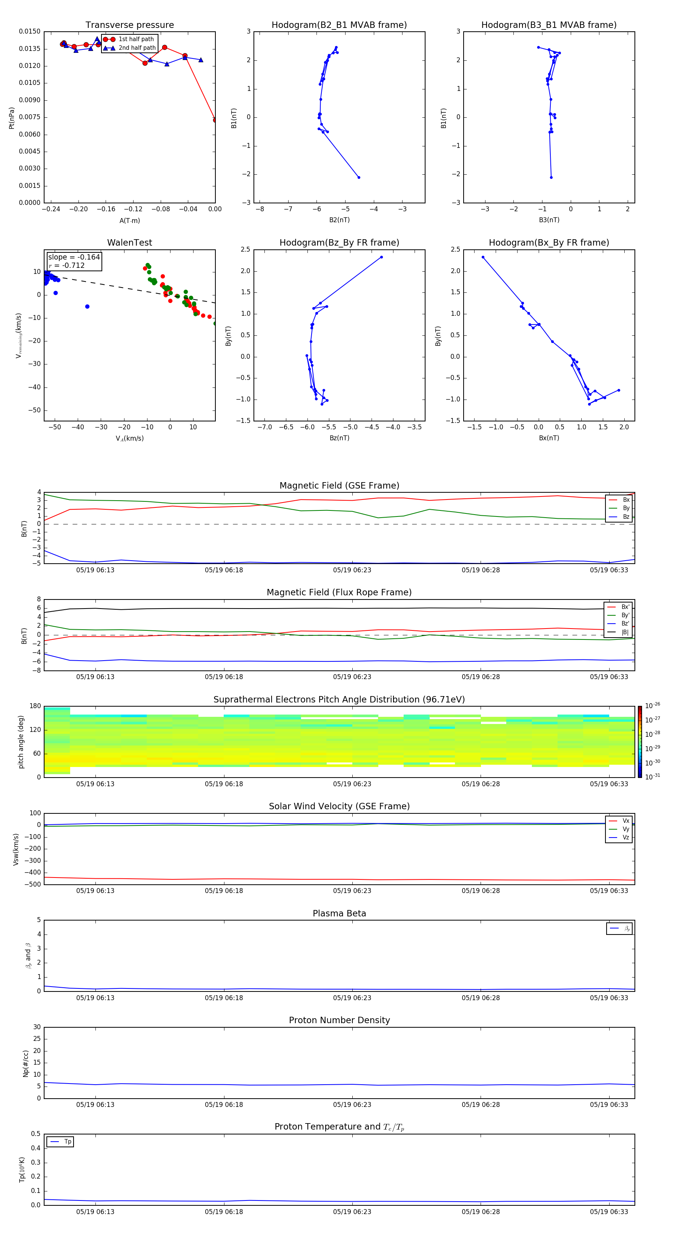Click the "pitch angle (deg)" y-axis label
679x1245 pixels.
[21, 742]
